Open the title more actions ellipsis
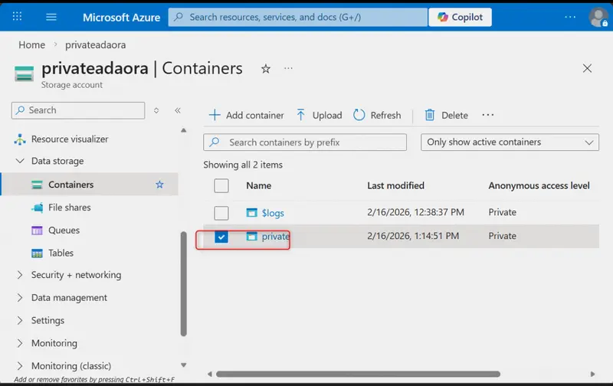This screenshot has height=386, width=613. [x=289, y=68]
